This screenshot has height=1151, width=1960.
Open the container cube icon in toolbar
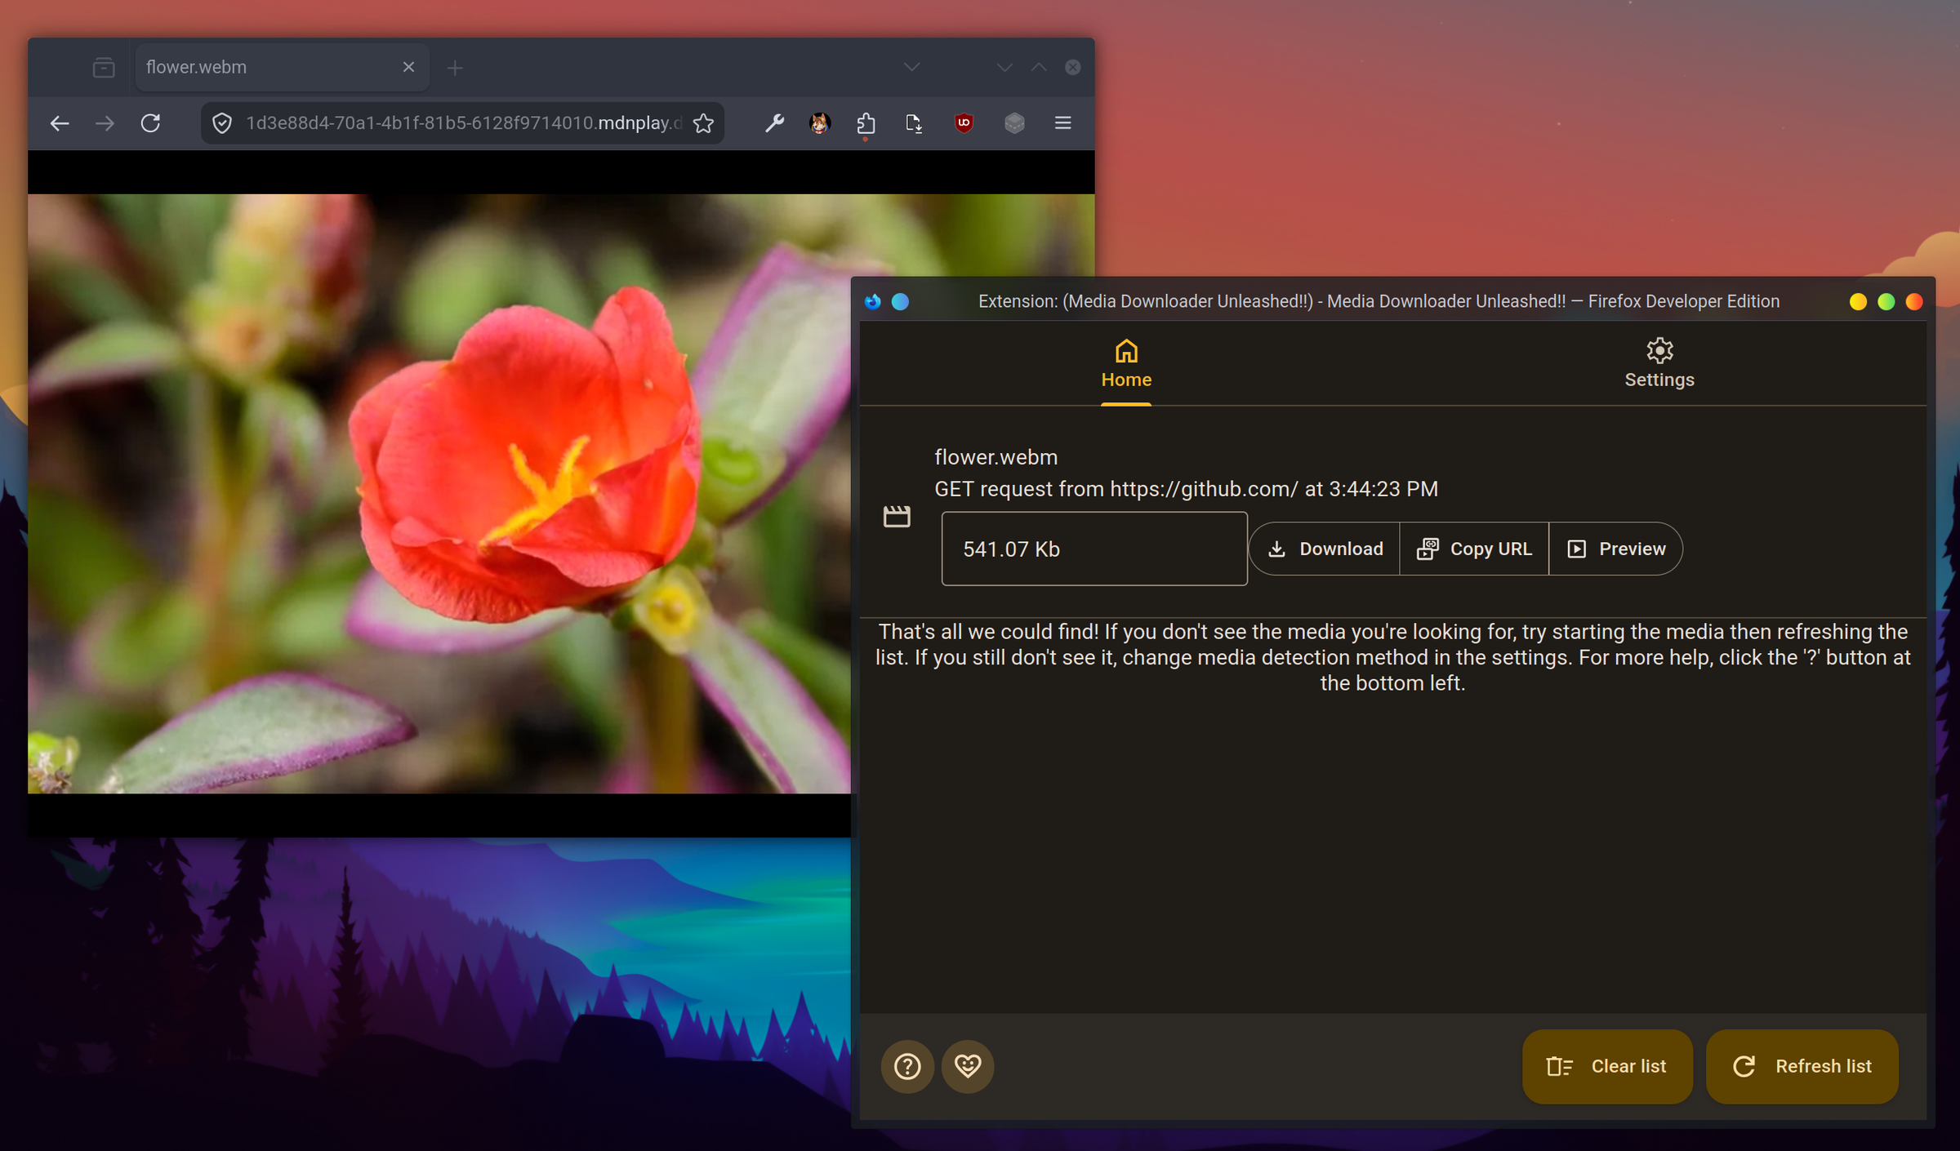click(1013, 122)
